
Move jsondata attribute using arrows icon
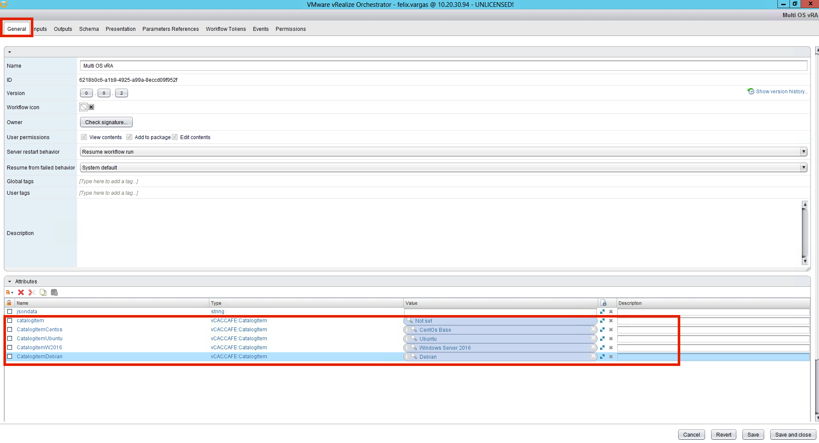click(602, 312)
